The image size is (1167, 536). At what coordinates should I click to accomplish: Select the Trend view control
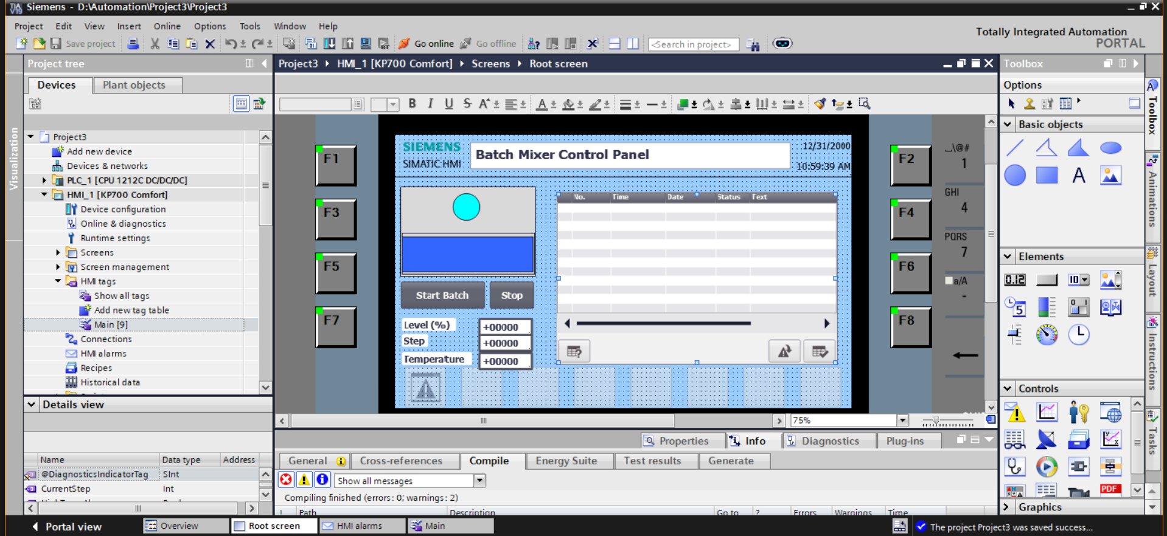pos(1047,413)
